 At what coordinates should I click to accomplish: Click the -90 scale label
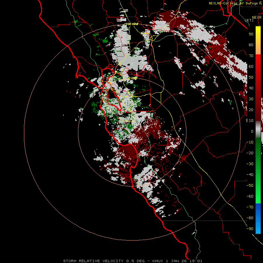click(x=250, y=229)
